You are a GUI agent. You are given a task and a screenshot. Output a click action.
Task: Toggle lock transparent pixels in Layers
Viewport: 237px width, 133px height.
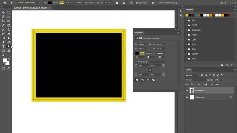[x=191, y=85]
